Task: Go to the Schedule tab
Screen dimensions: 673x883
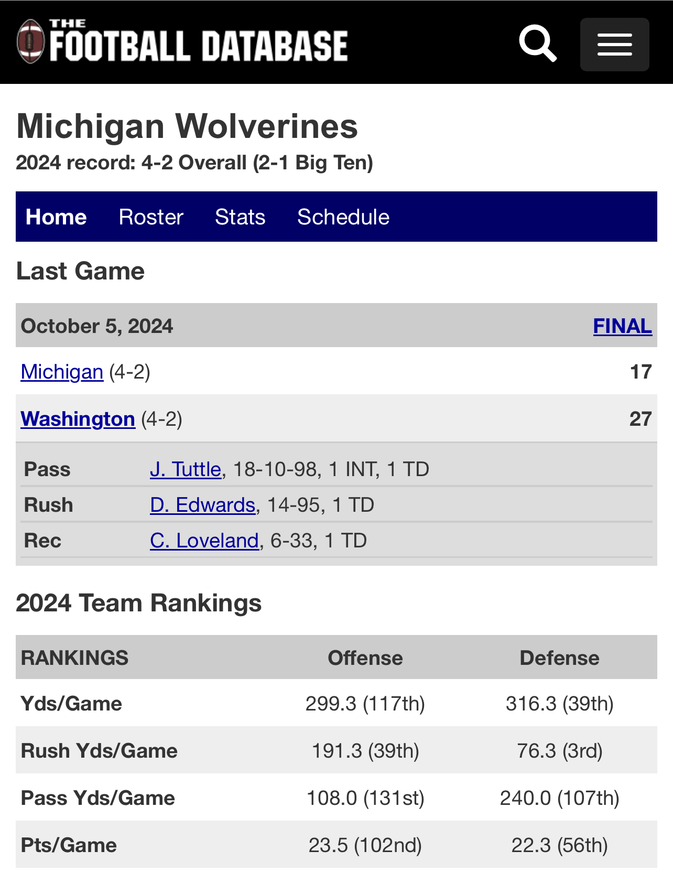Action: coord(343,217)
